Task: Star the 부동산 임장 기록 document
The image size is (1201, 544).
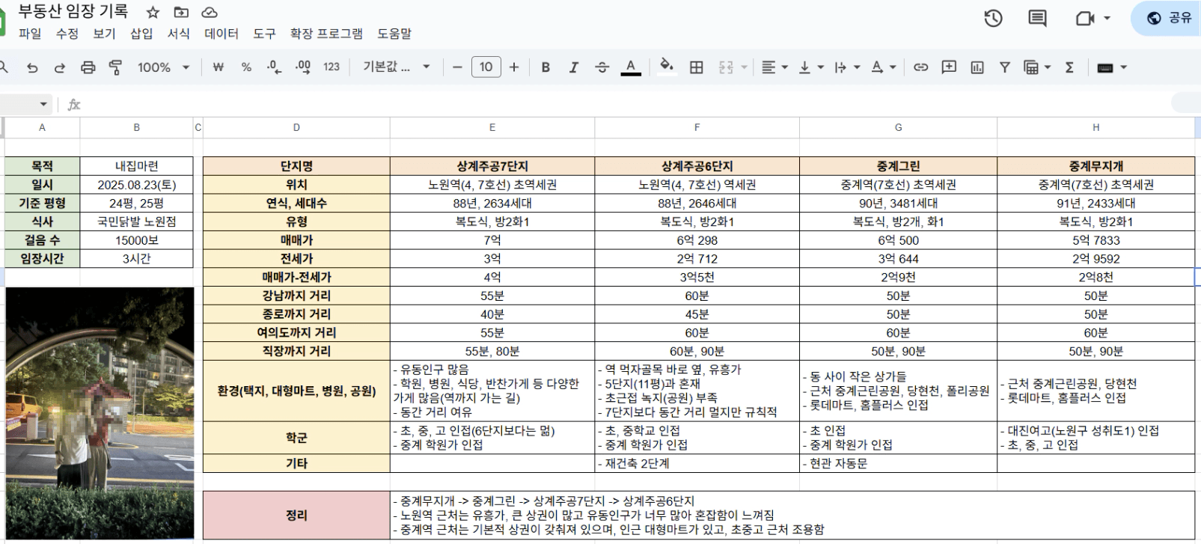Action: click(x=153, y=12)
